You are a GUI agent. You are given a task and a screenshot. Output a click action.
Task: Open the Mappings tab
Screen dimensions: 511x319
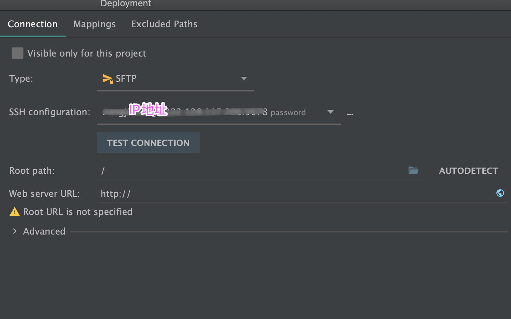point(94,24)
